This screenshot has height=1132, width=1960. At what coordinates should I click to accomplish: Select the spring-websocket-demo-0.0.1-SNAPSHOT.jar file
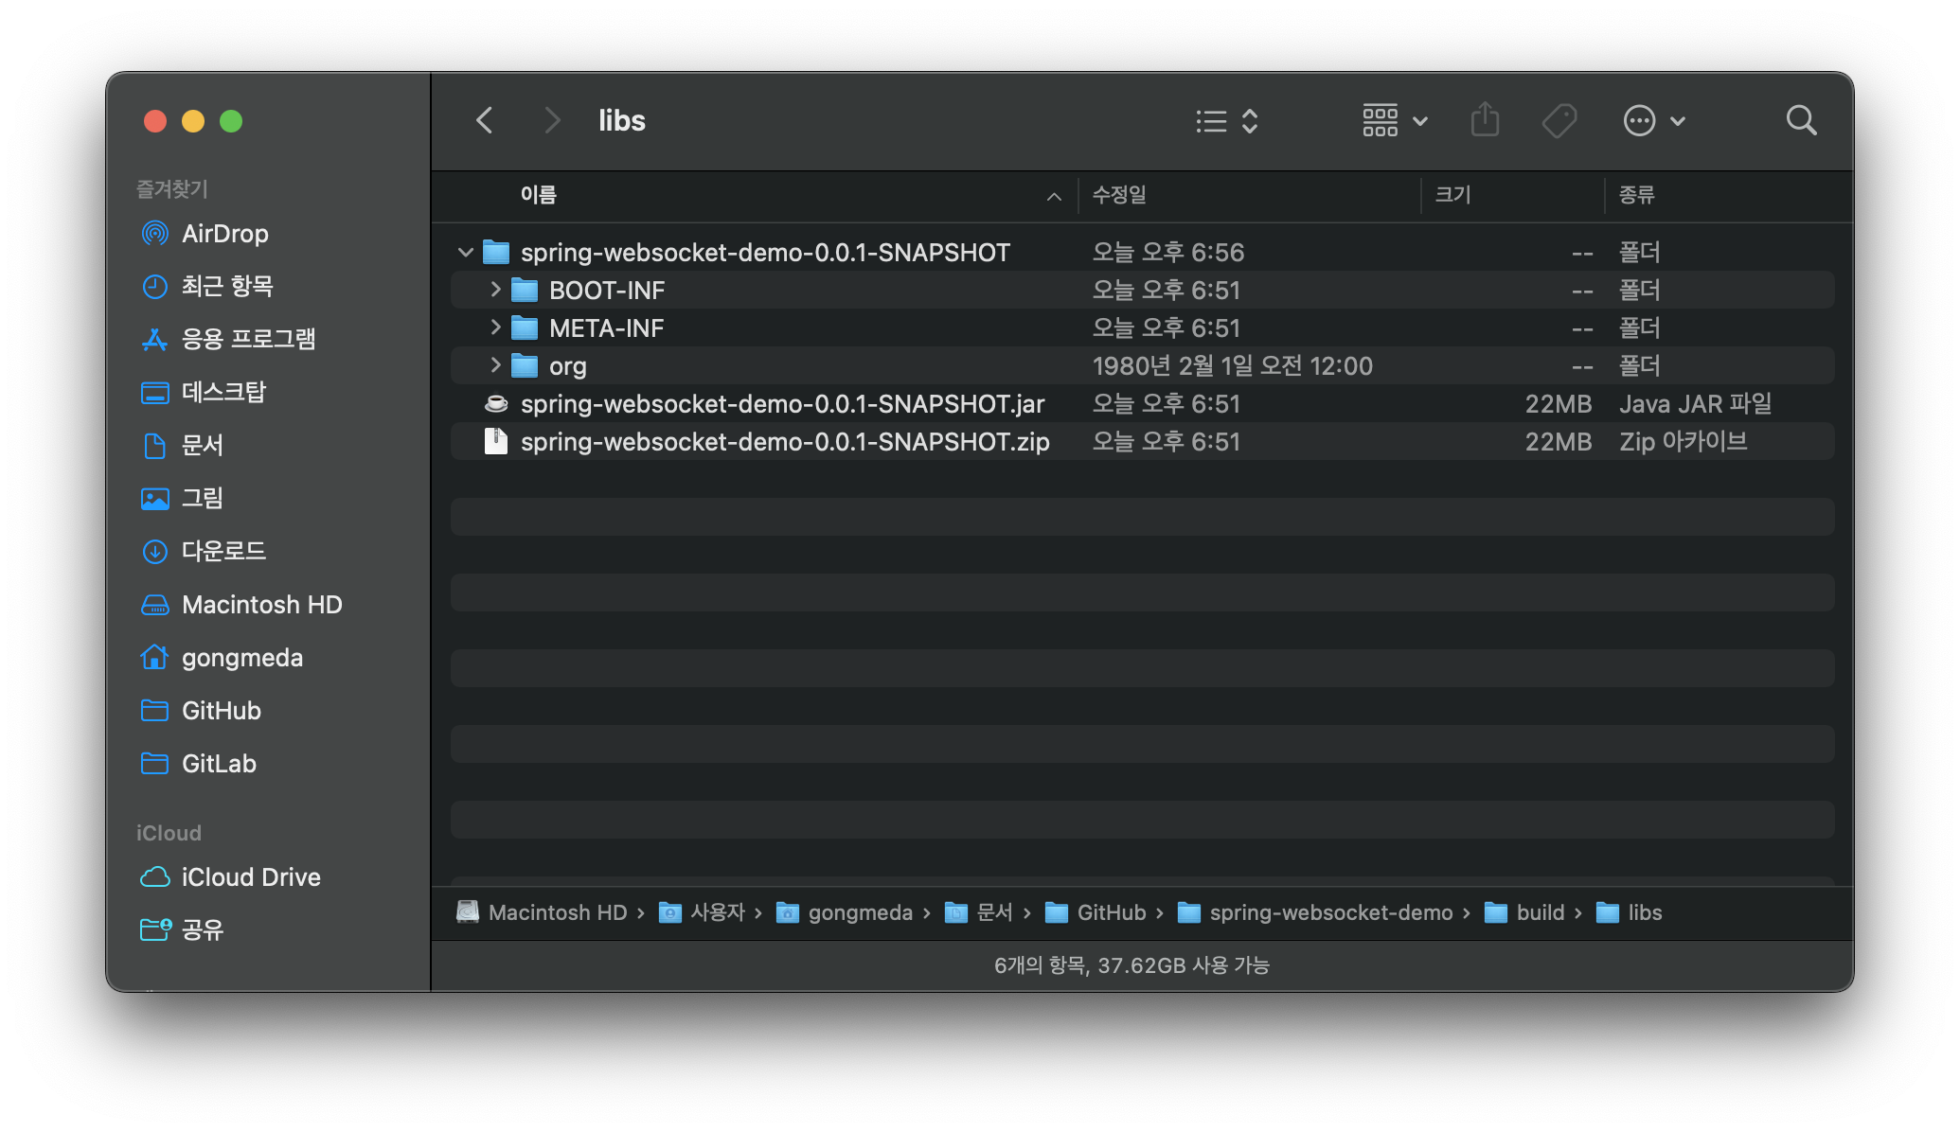[782, 404]
